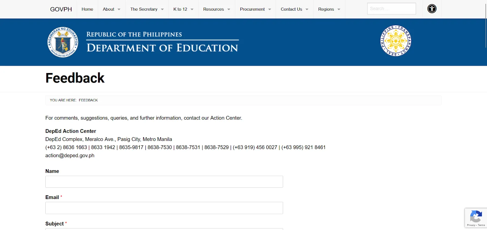Expand the K to 12 dropdown arrow
Screen dimensions: 487x230
(192, 9)
